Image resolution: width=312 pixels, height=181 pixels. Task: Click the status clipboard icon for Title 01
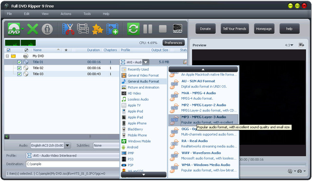click(185, 62)
